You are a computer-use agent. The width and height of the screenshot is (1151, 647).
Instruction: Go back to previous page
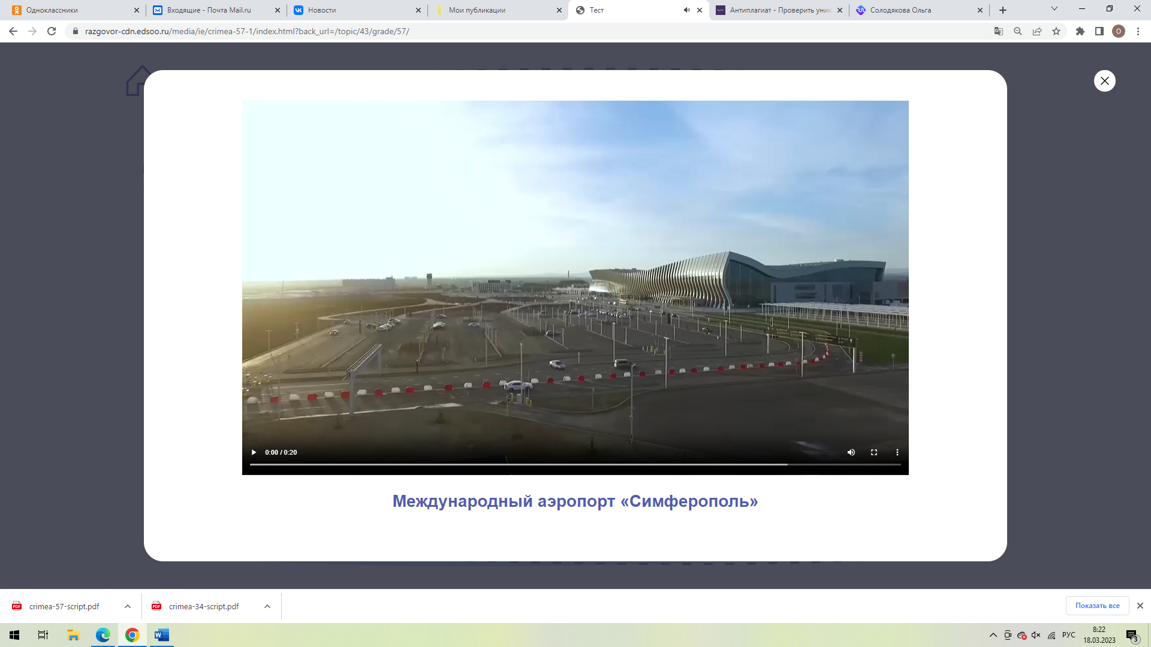[13, 31]
